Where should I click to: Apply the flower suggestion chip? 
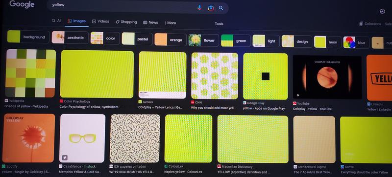tap(203, 40)
